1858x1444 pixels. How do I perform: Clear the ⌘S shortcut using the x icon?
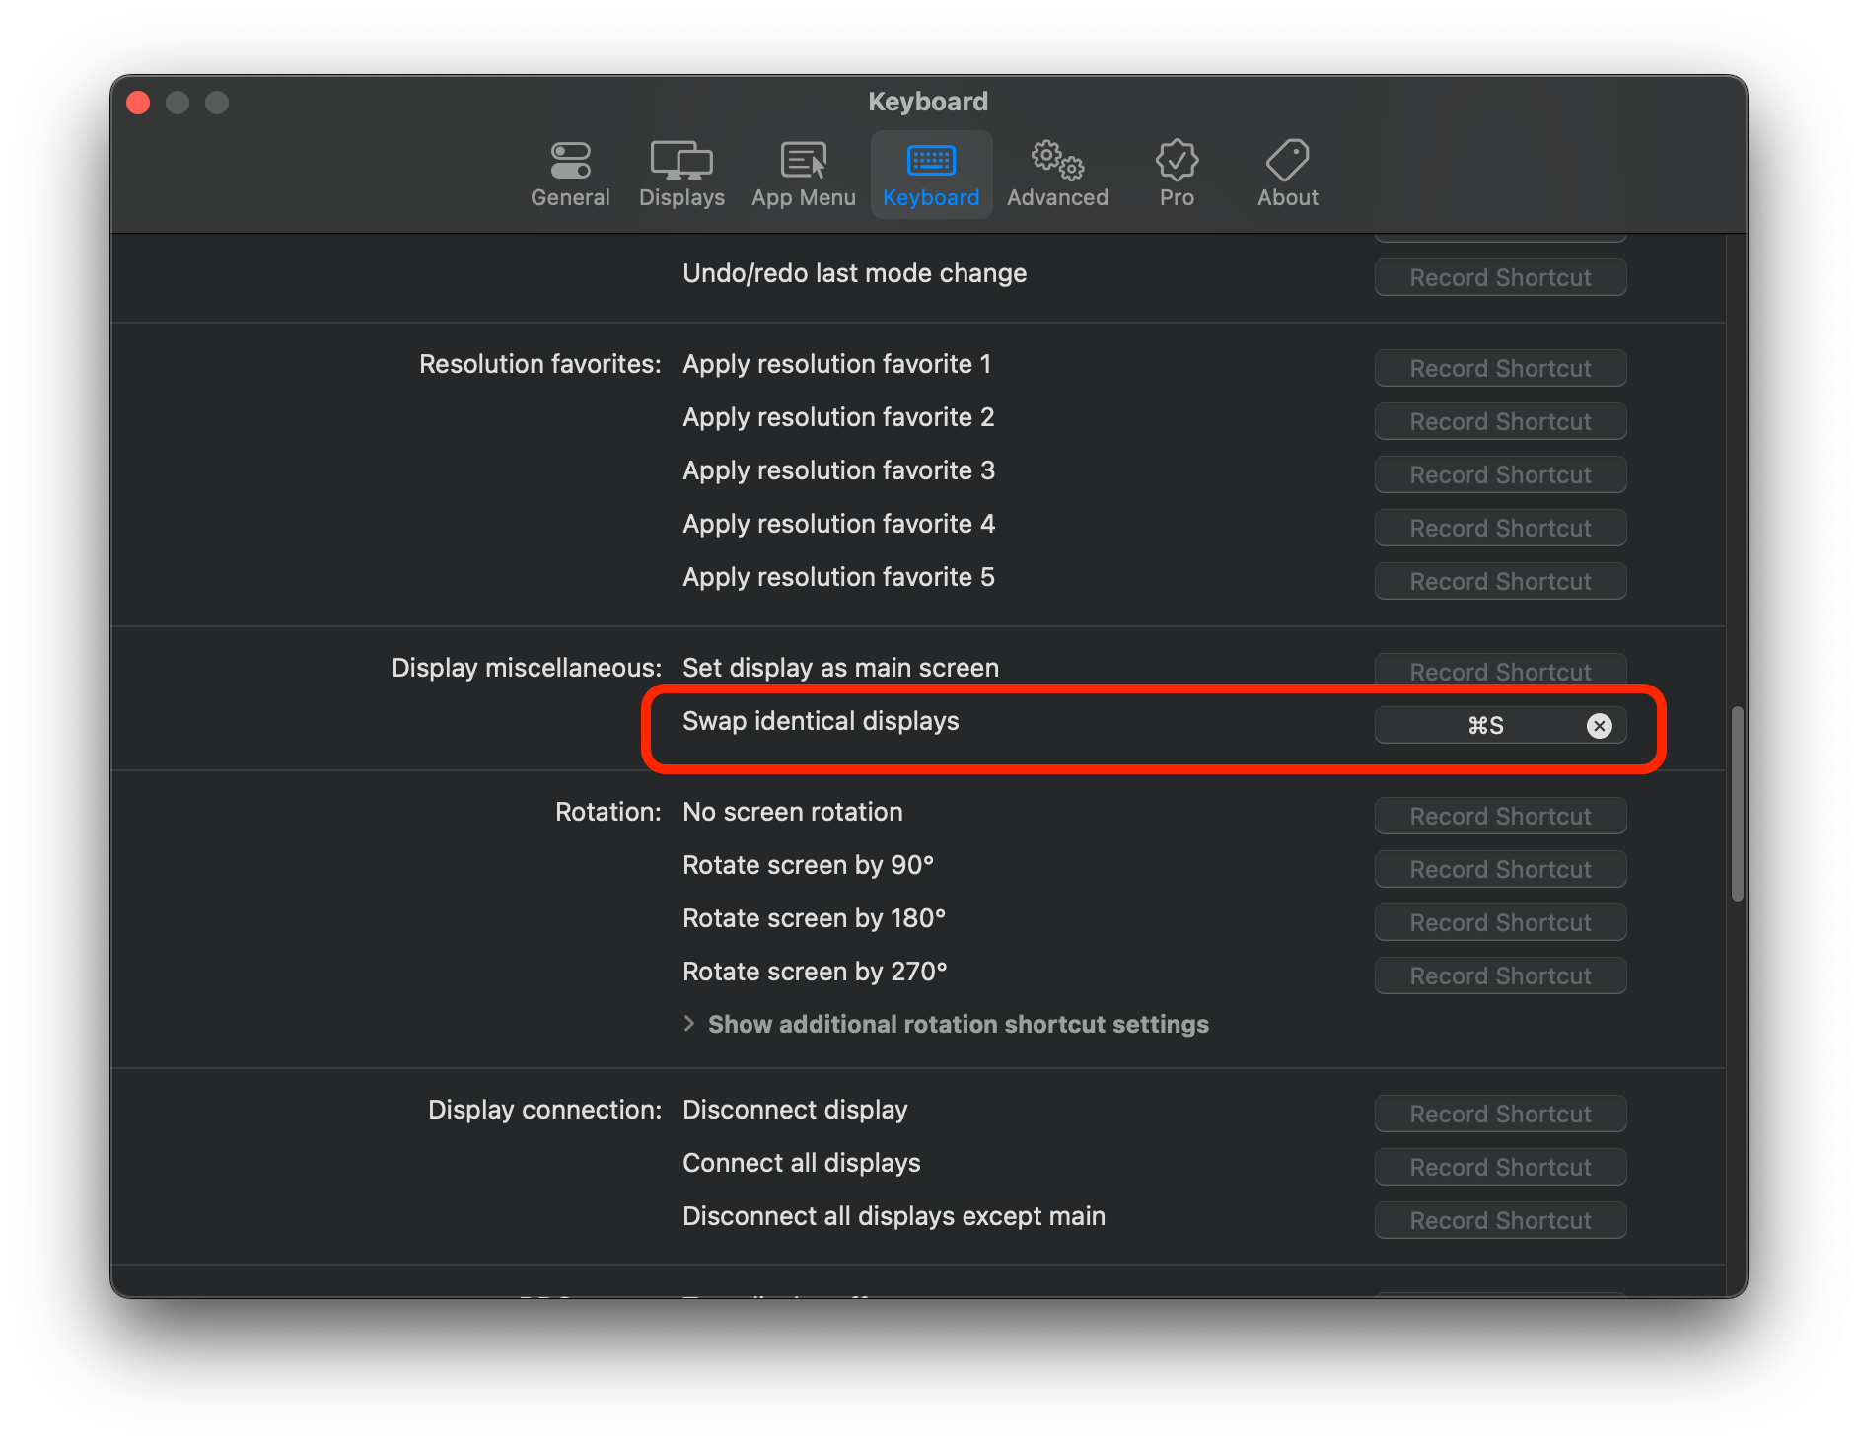(1599, 725)
